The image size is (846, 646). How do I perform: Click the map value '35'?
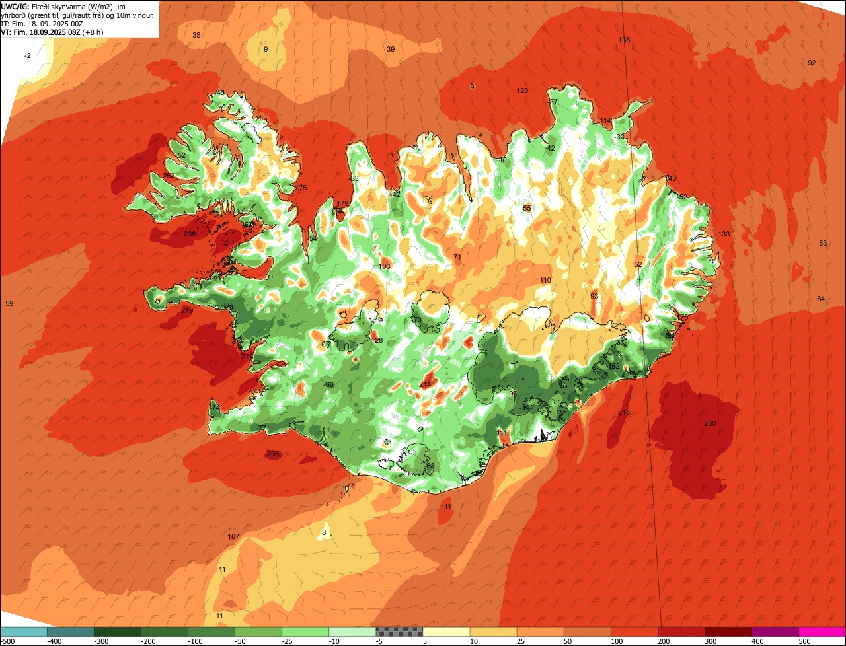point(196,35)
